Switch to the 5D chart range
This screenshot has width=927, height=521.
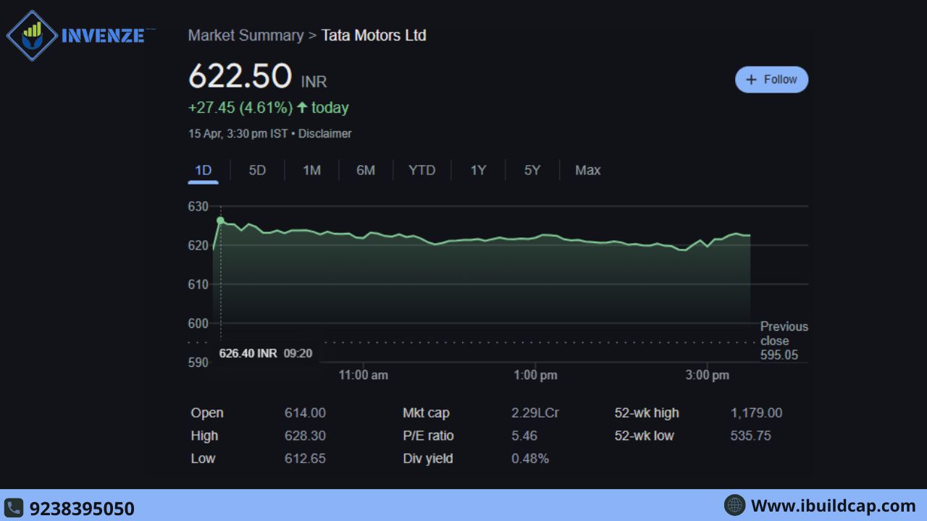pos(257,170)
